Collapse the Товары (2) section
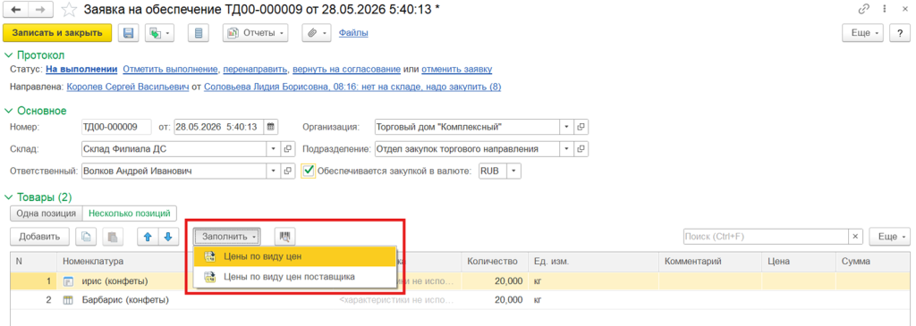 pyautogui.click(x=38, y=197)
